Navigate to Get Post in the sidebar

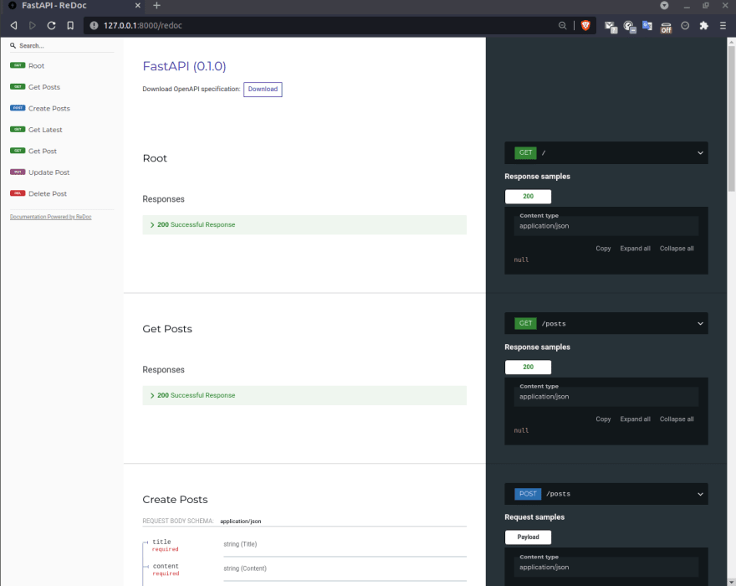click(x=43, y=151)
